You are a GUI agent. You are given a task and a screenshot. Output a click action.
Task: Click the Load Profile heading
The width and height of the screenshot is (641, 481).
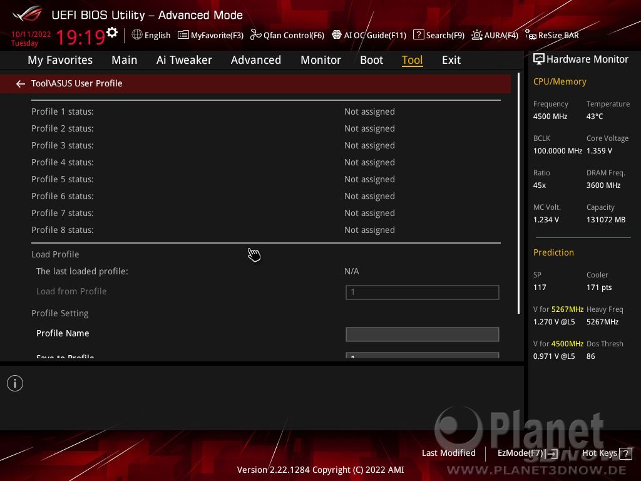coord(55,254)
